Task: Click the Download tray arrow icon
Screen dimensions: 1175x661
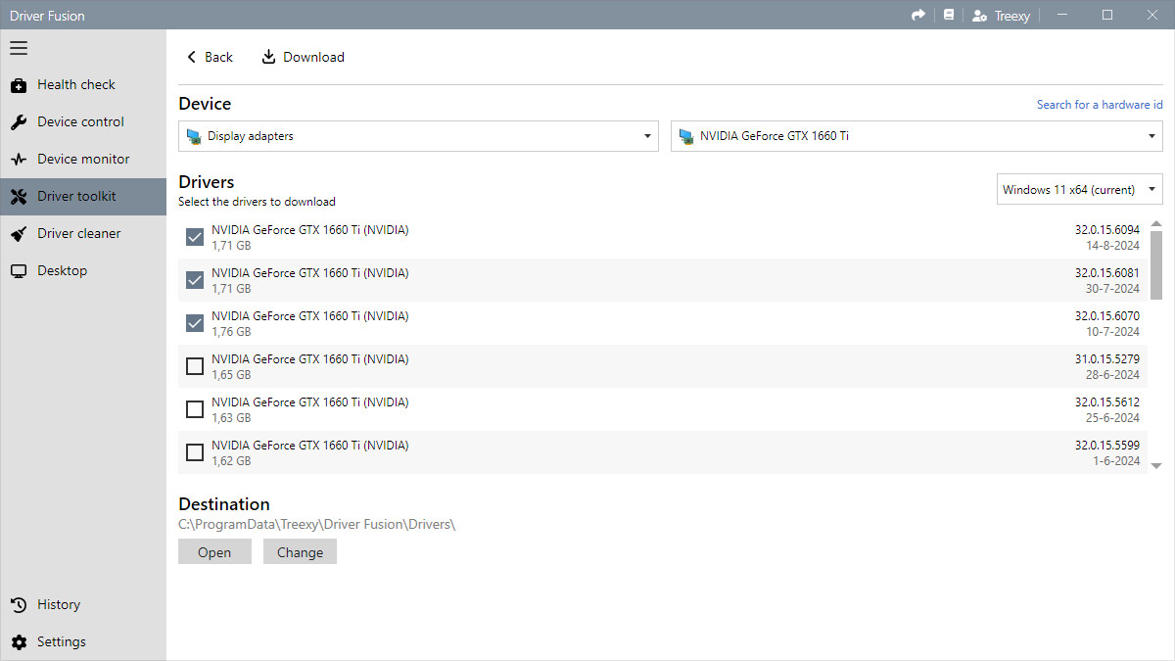Action: click(x=268, y=57)
